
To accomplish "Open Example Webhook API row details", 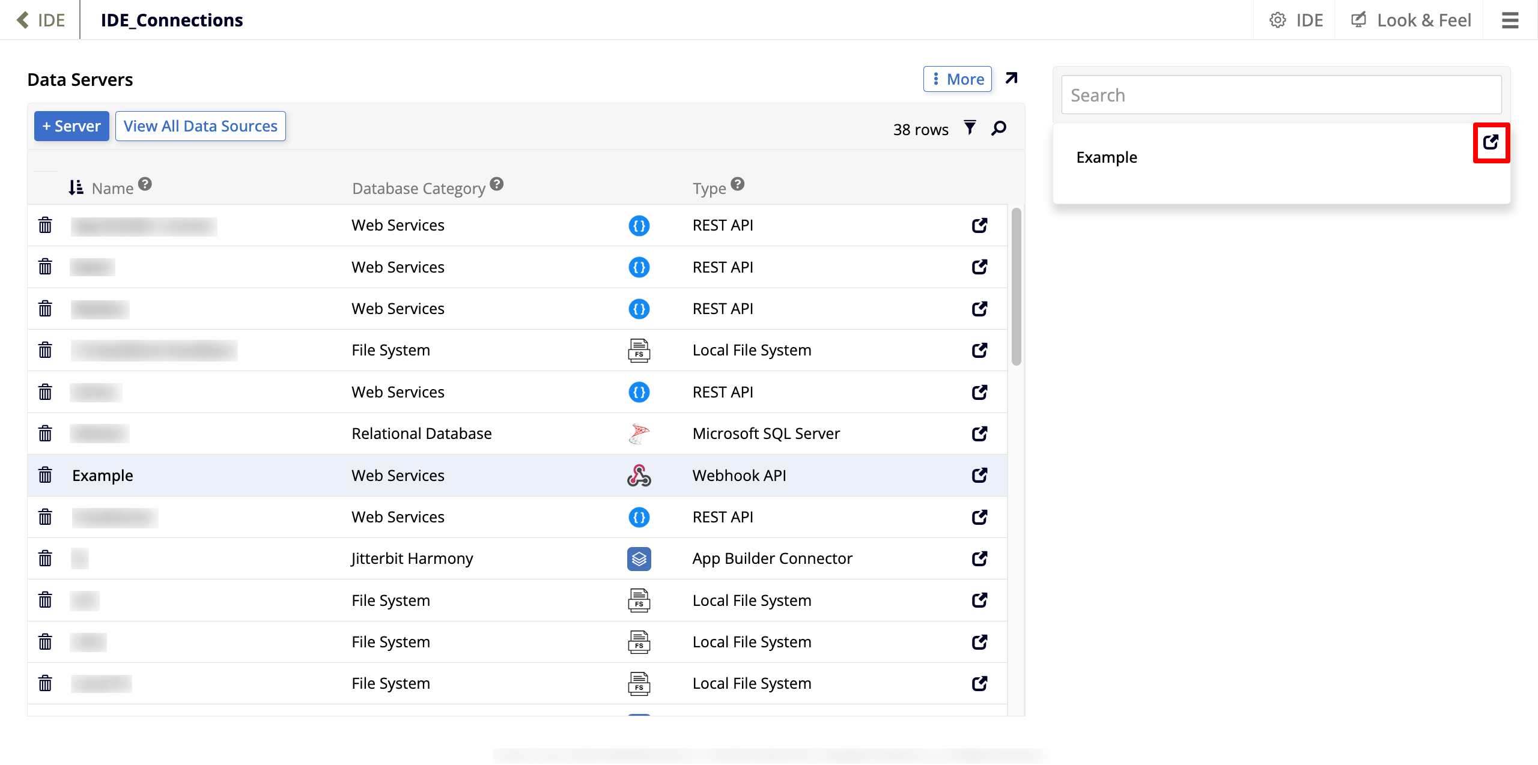I will tap(979, 475).
